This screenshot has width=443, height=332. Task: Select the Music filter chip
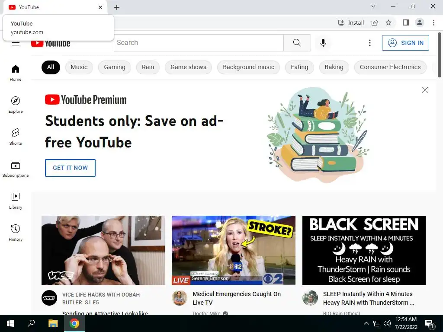(79, 67)
